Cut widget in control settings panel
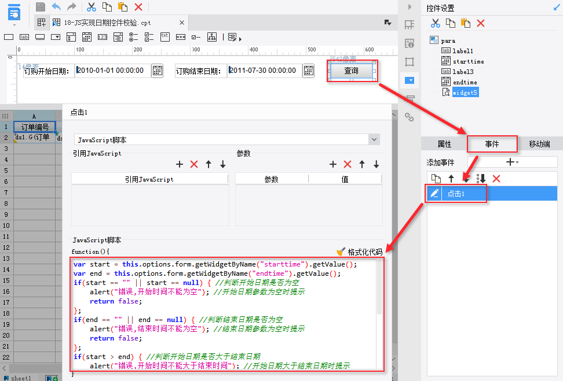Viewport: 563px width, 381px height. [x=436, y=23]
